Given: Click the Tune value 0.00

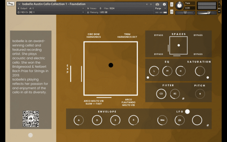Looking at the screenshot, I should point(187,8).
